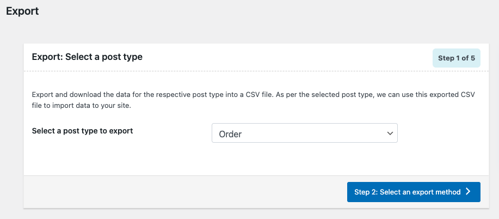
Task: Open the post type dropdown showing Order
Action: pyautogui.click(x=304, y=133)
